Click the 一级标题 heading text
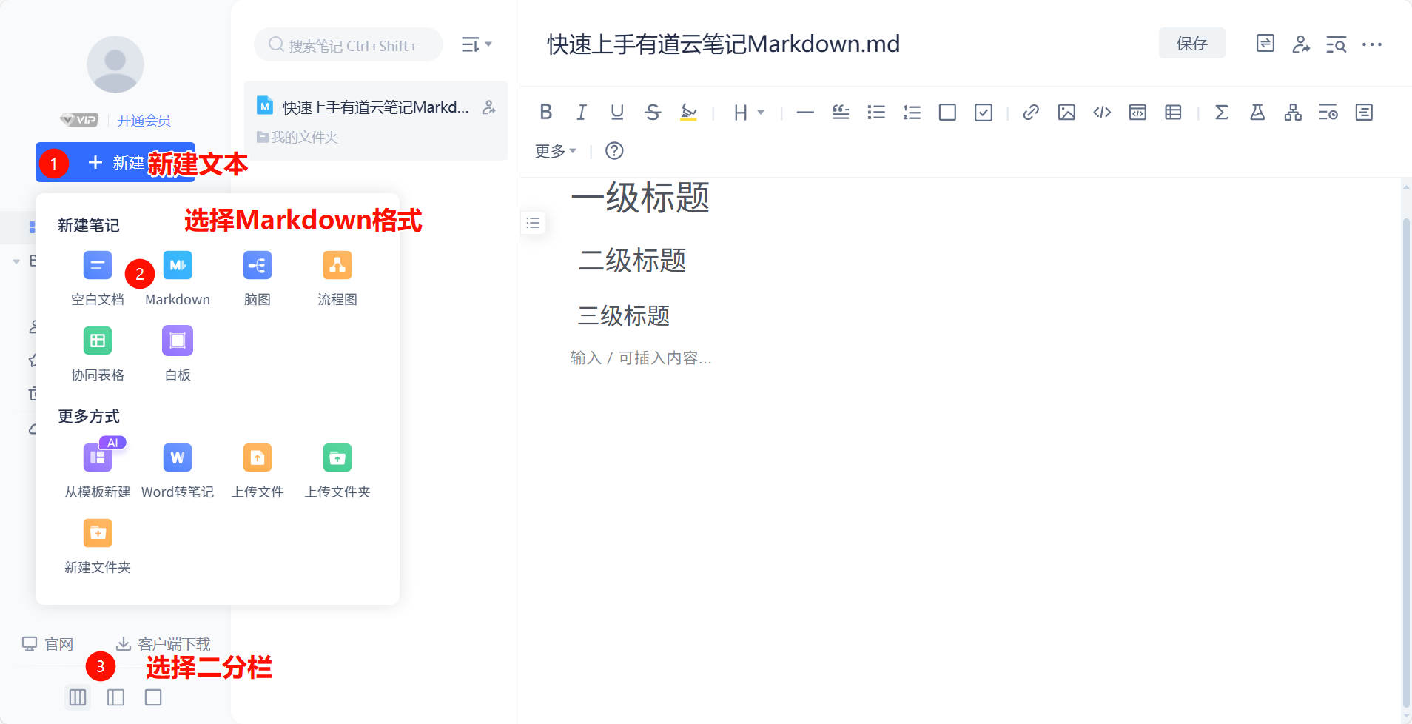 [x=640, y=198]
